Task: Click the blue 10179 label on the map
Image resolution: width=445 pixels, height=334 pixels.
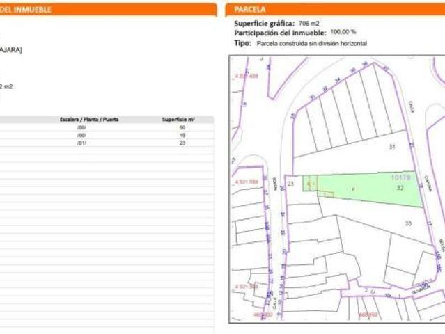Action: click(x=400, y=177)
